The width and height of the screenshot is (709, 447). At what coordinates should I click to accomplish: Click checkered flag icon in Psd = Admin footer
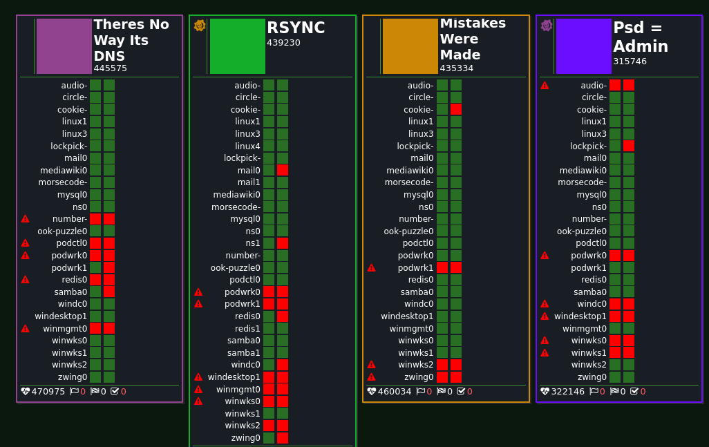click(x=614, y=392)
